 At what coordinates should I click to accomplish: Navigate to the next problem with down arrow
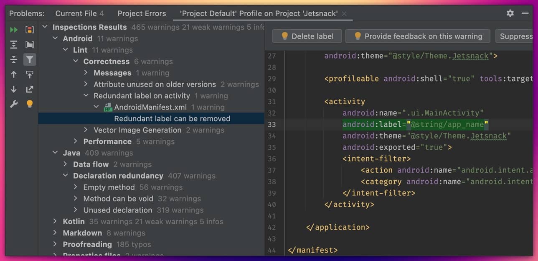14,89
